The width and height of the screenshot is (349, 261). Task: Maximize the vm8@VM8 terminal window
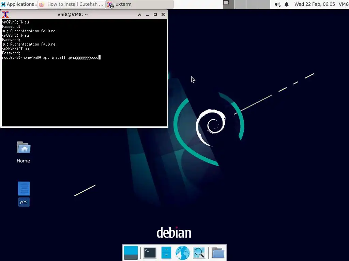pyautogui.click(x=155, y=15)
